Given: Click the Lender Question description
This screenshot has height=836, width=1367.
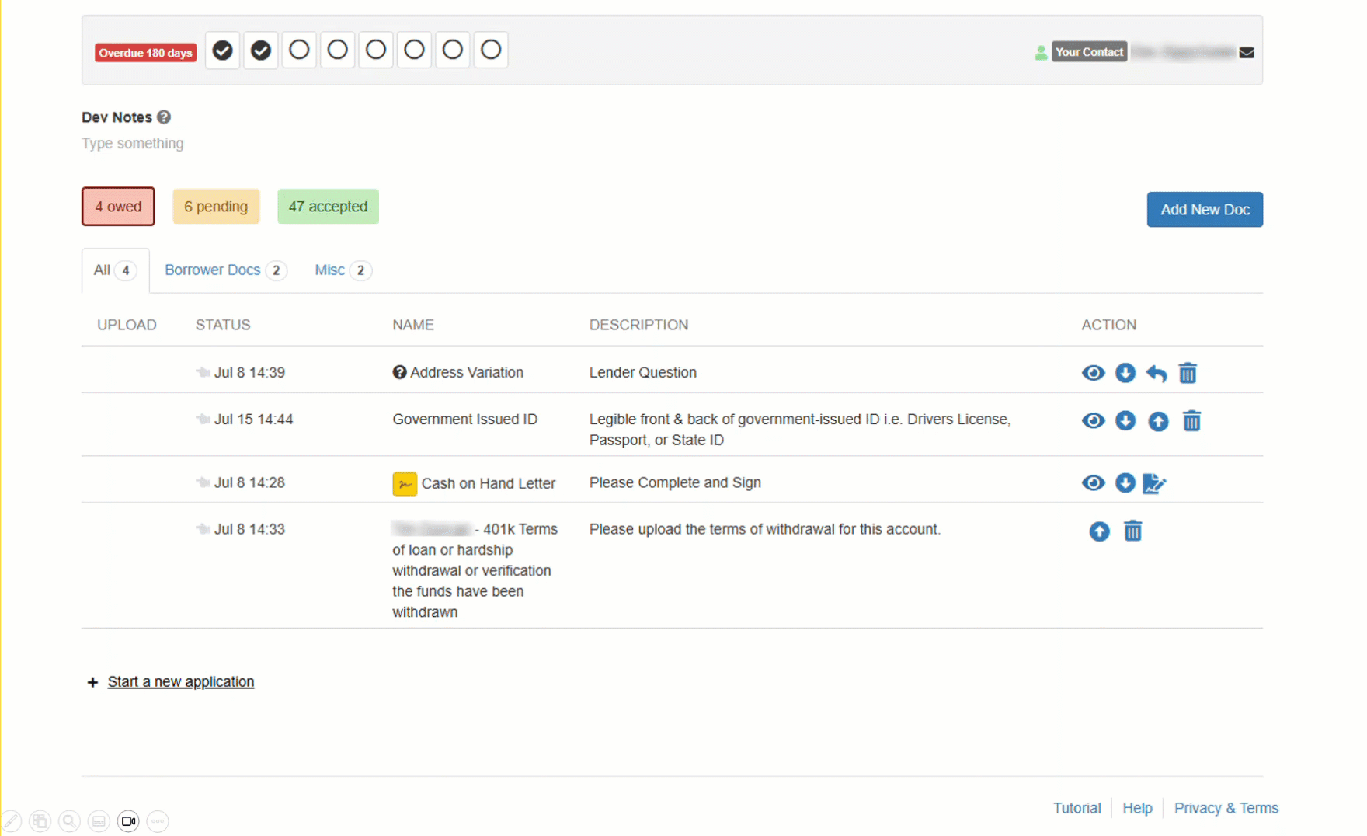Looking at the screenshot, I should tap(643, 373).
